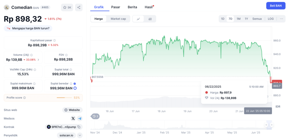Show info for Suplai beredar

point(71,83)
